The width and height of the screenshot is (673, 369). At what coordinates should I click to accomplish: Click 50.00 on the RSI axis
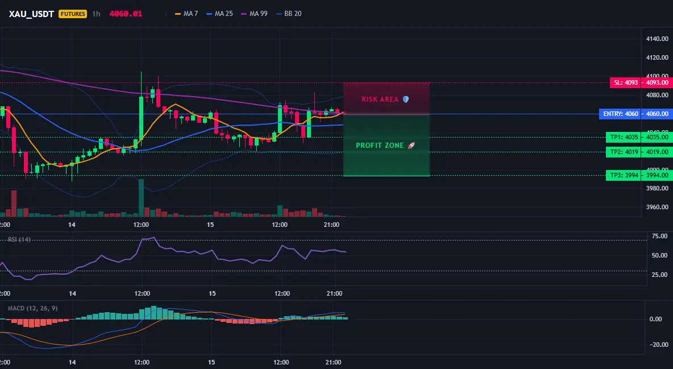coord(659,255)
